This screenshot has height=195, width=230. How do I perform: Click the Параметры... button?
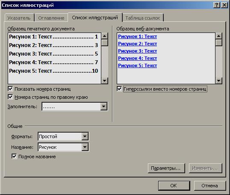(166, 168)
